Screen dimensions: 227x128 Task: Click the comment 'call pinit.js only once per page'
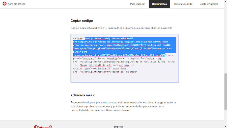(109, 65)
